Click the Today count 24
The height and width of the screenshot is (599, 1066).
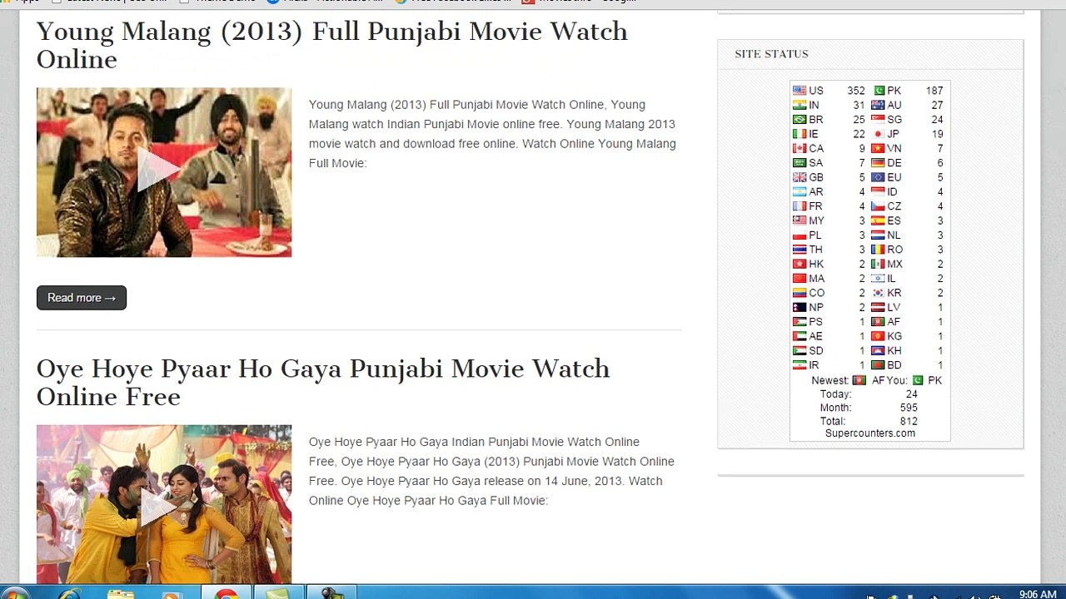tap(911, 394)
